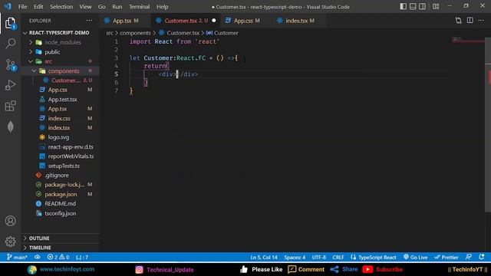Click Customer symbol breadcrumb
This screenshot has width=491, height=276.
pos(222,33)
